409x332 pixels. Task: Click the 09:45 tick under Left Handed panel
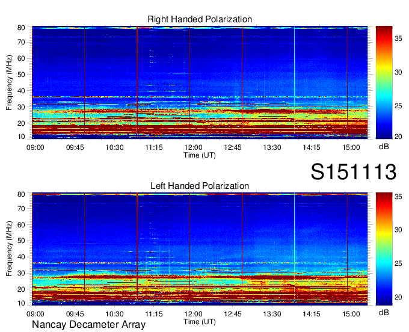75,314
